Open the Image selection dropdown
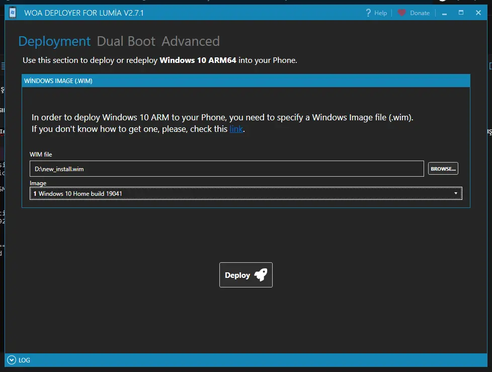 click(245, 193)
